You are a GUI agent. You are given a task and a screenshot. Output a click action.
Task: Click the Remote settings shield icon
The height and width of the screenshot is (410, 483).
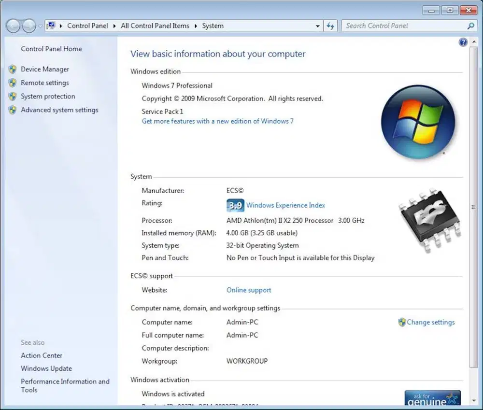click(x=13, y=83)
